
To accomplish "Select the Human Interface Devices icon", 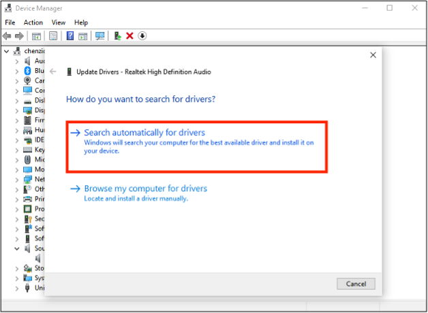I will [x=27, y=131].
